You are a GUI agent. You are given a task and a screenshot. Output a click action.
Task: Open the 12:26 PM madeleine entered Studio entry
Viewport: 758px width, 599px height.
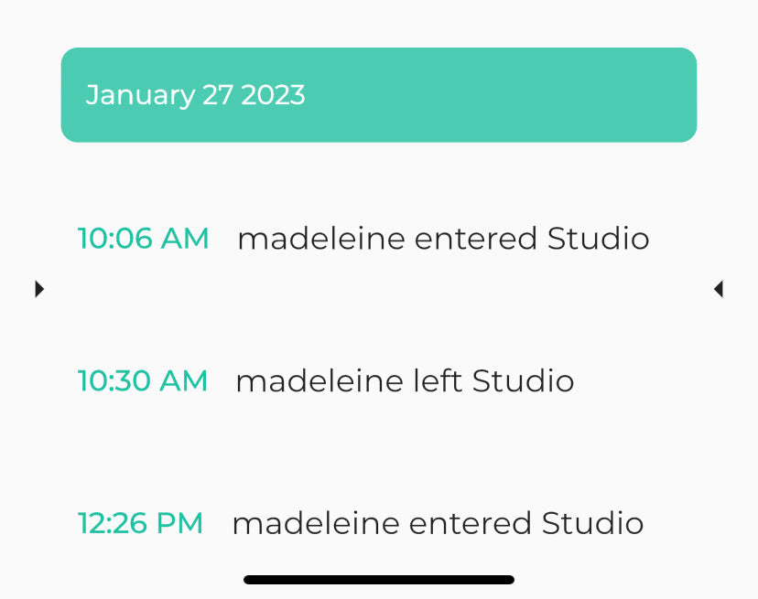[438, 523]
